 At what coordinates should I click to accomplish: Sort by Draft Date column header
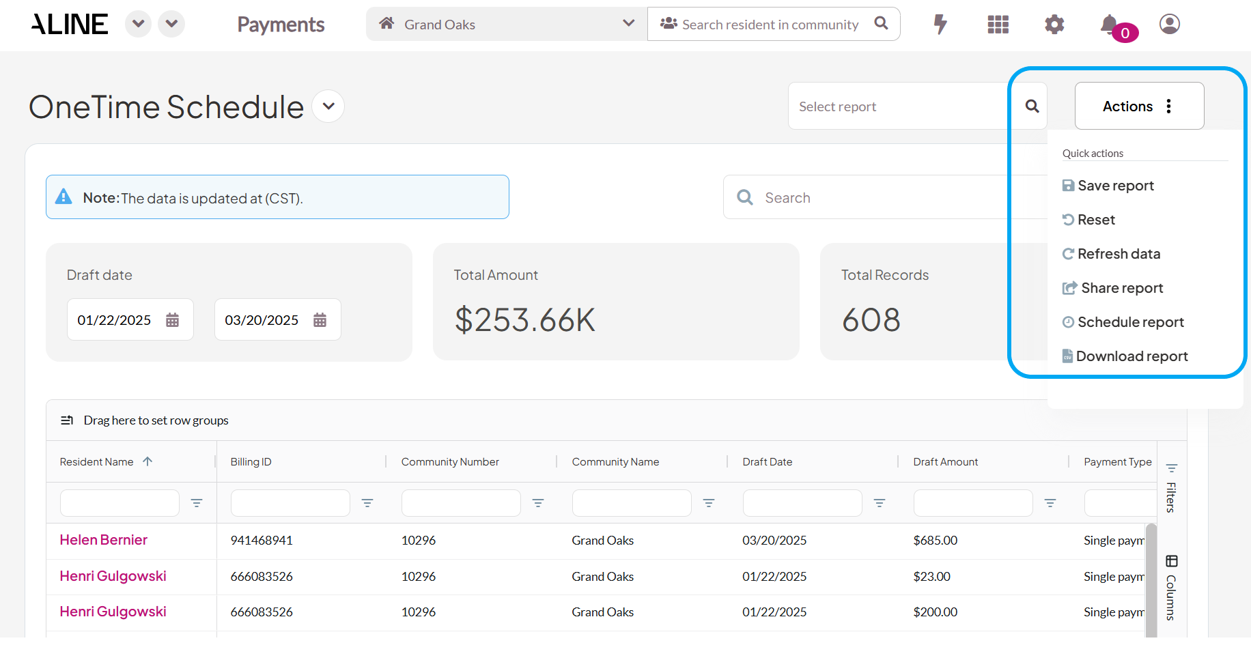tap(767, 462)
